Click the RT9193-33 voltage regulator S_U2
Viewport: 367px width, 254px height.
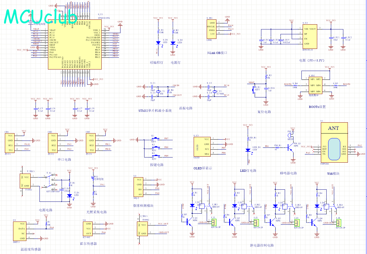(x=309, y=36)
